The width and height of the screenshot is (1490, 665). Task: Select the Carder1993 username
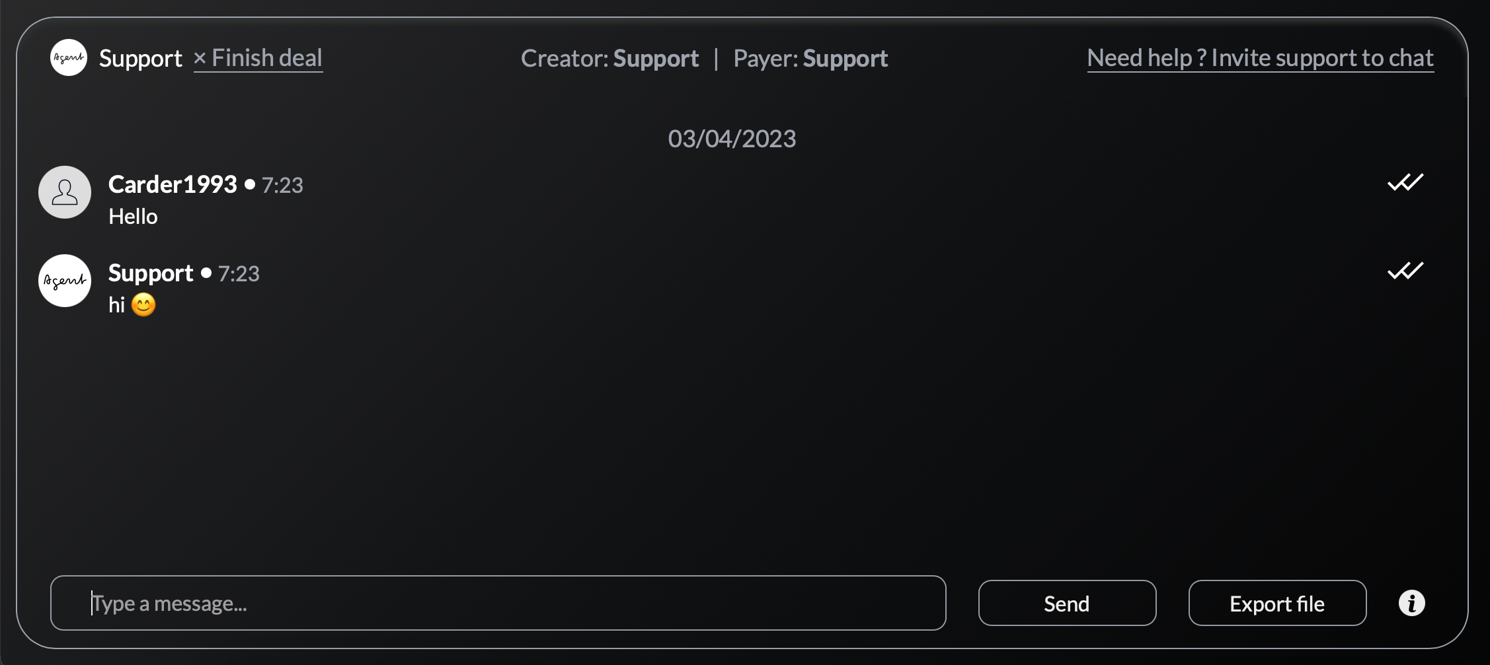[x=173, y=184]
